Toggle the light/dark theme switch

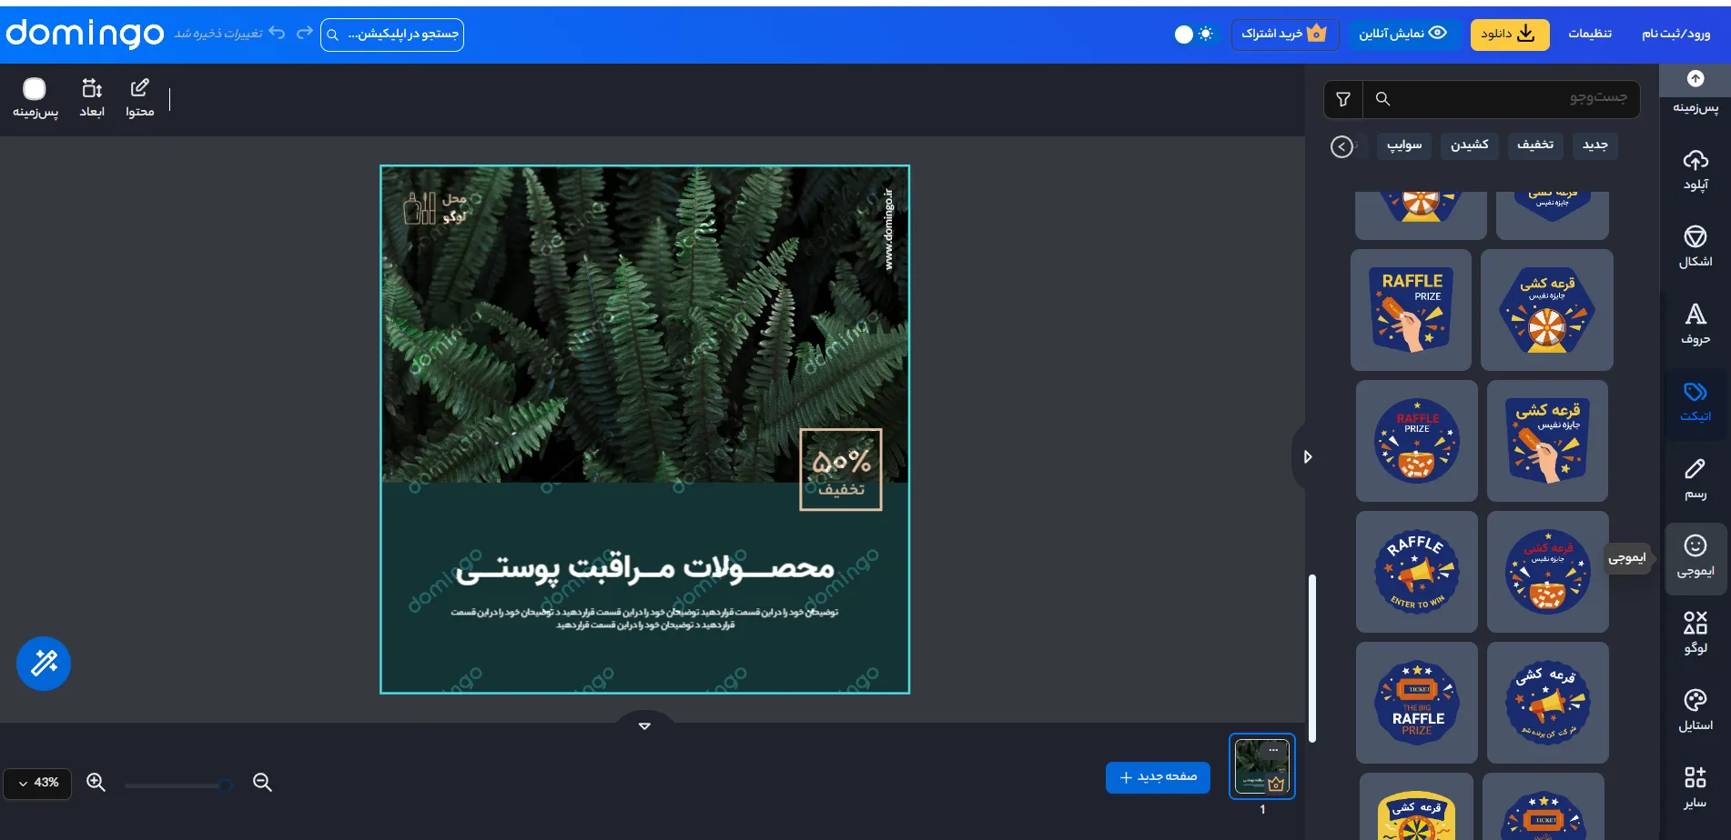pos(1193,35)
